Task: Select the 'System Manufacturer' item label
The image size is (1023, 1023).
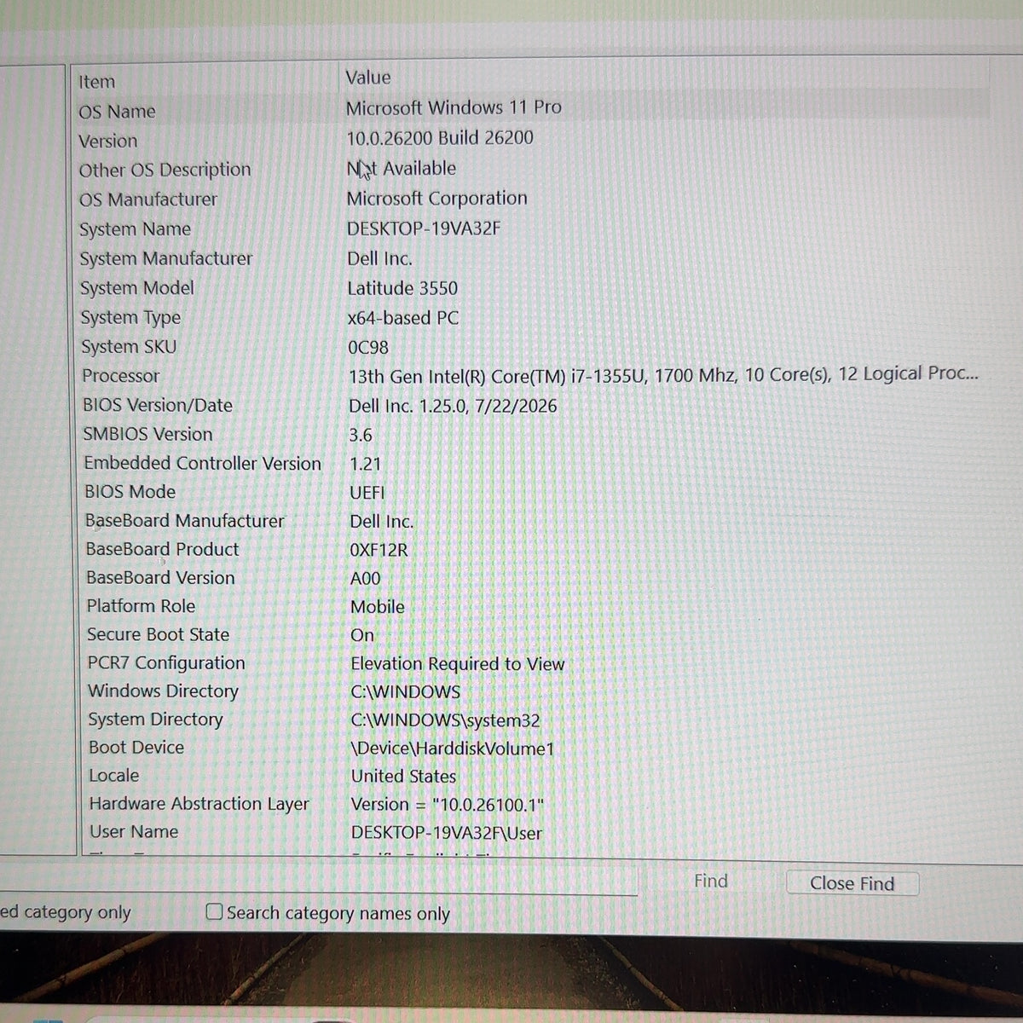Action: pos(166,258)
